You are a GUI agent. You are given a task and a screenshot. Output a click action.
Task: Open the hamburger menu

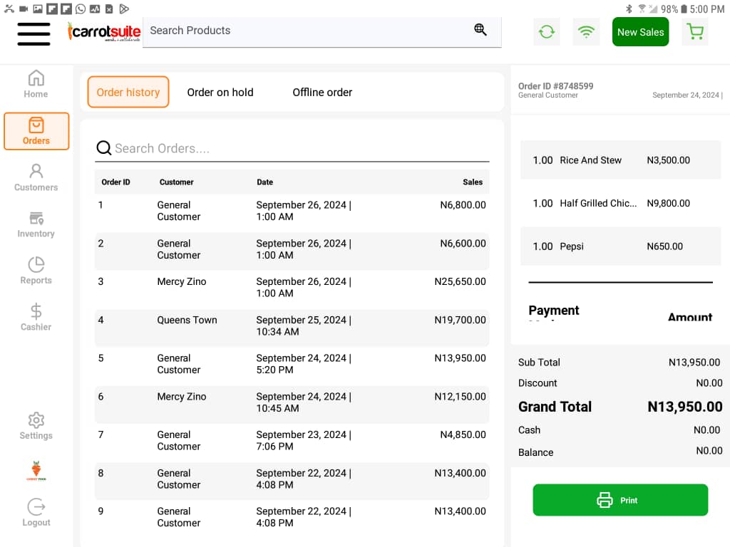[34, 33]
